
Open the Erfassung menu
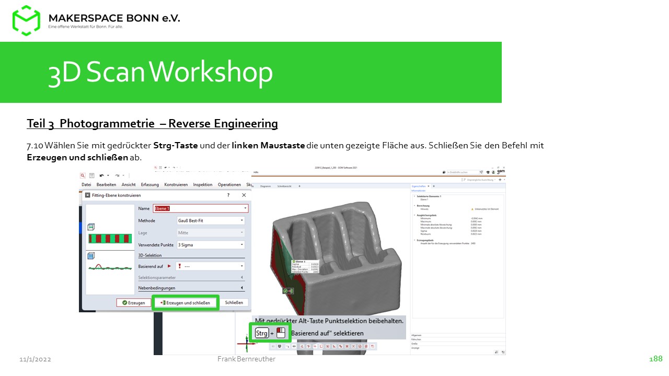150,184
